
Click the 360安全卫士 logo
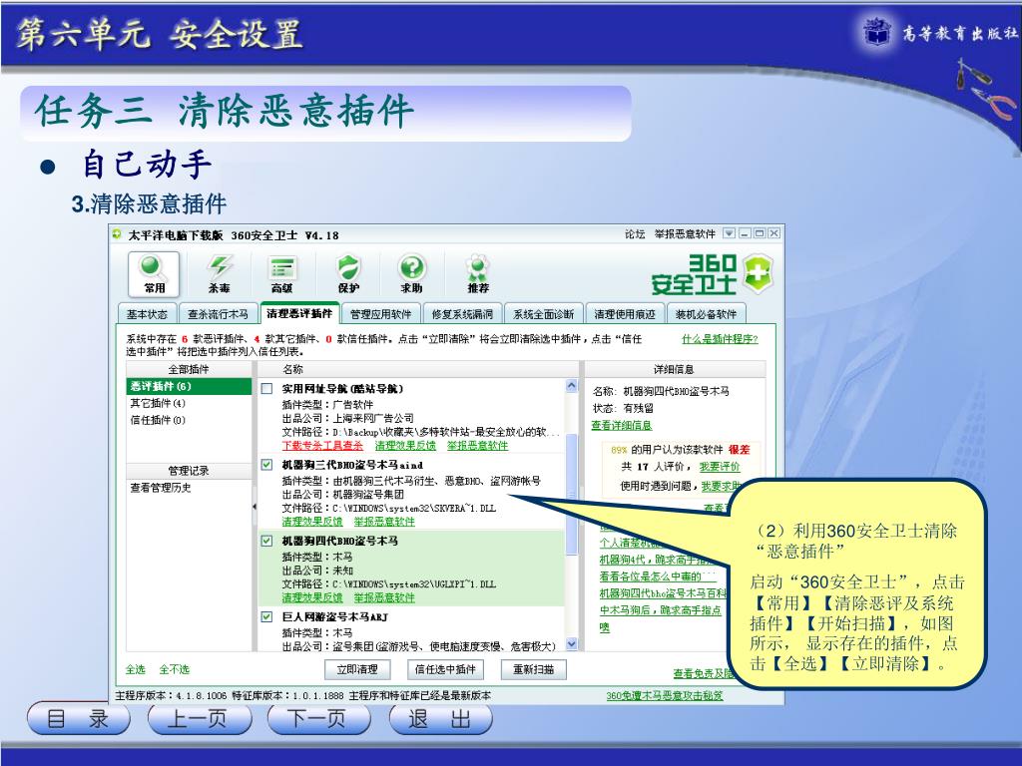click(x=711, y=273)
